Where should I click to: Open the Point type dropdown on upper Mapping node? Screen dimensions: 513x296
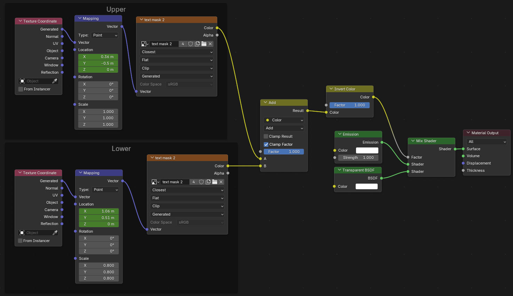coord(104,35)
